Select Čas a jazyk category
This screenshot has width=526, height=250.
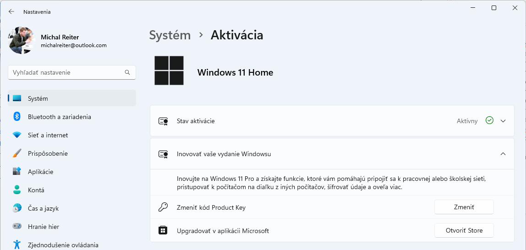pos(43,208)
